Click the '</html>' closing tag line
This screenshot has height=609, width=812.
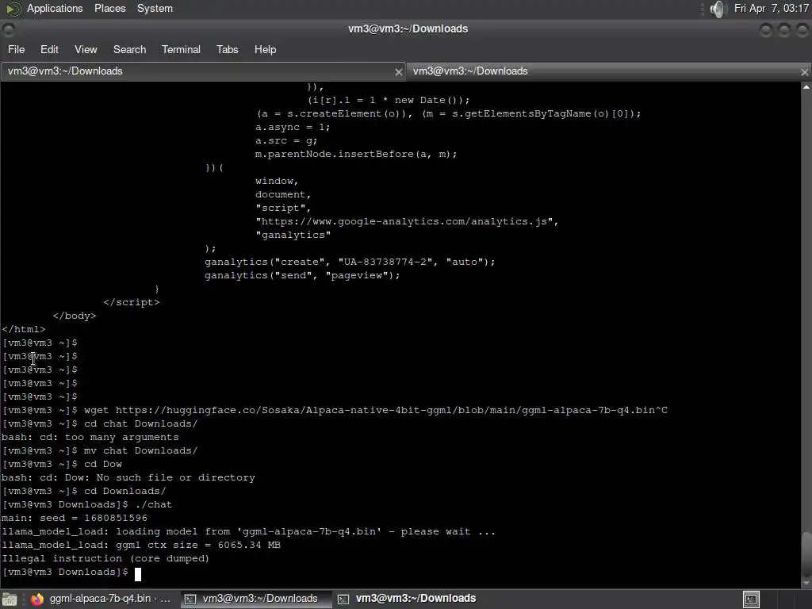[x=23, y=329]
